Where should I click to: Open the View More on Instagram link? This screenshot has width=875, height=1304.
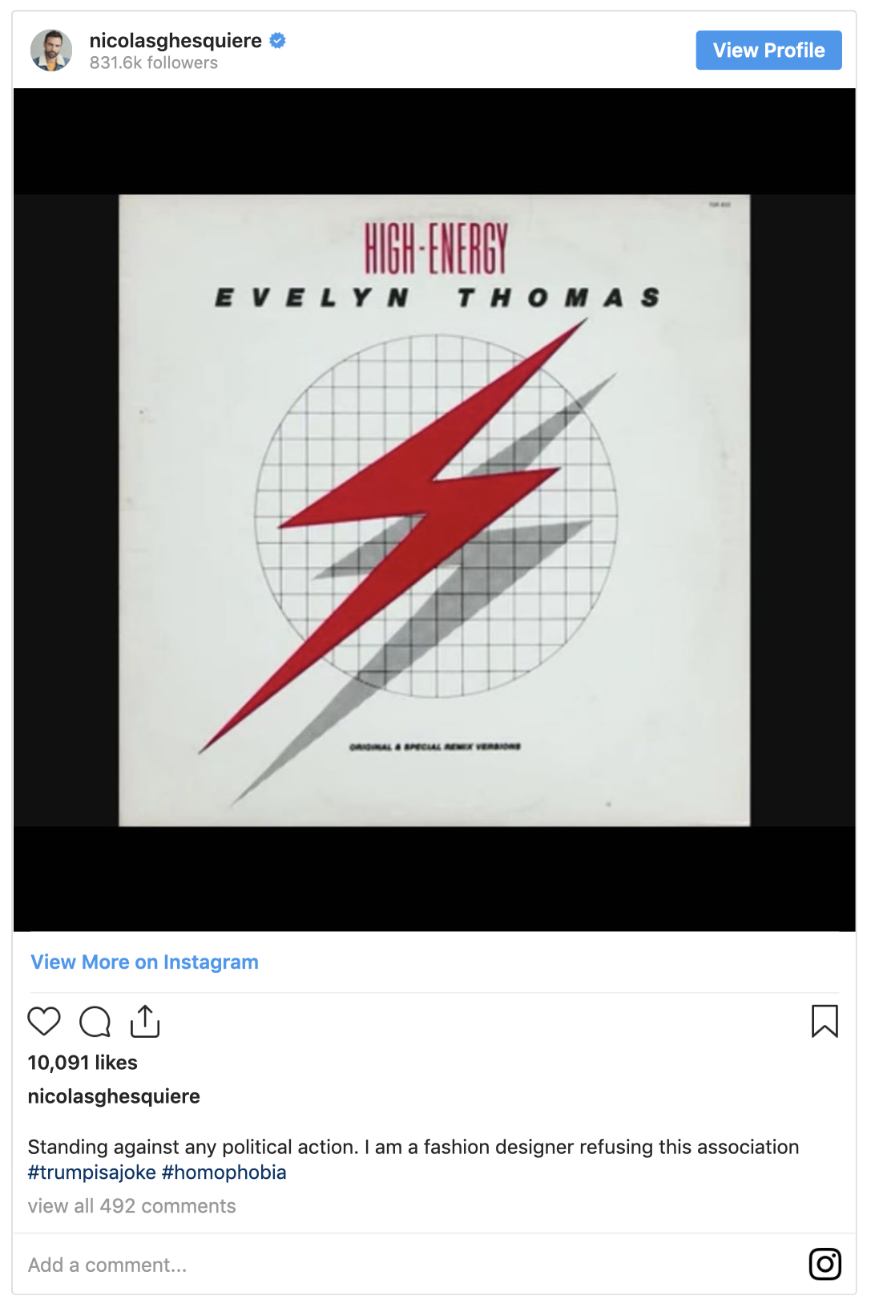coord(144,962)
